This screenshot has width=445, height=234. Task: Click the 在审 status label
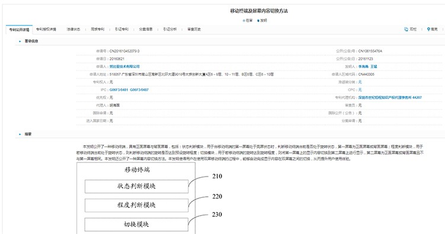(x=248, y=20)
